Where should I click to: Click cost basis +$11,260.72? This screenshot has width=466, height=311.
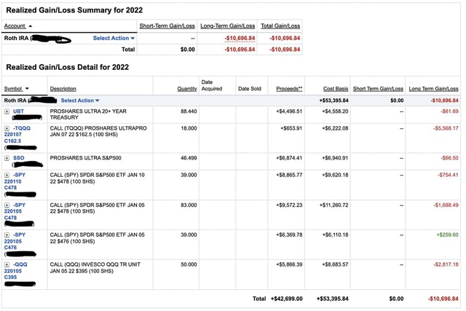[333, 205]
